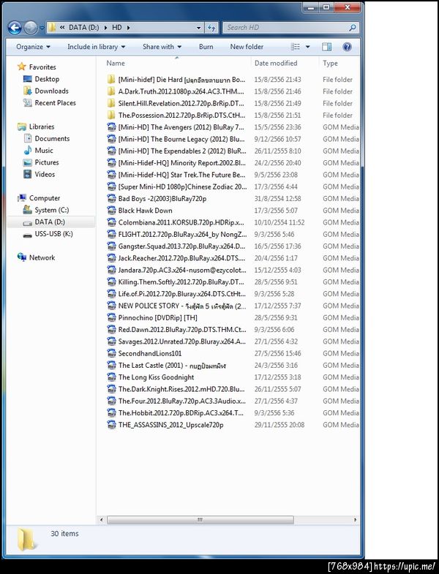Click the change view icon
Viewport: 439px width, 574px height.
click(296, 47)
